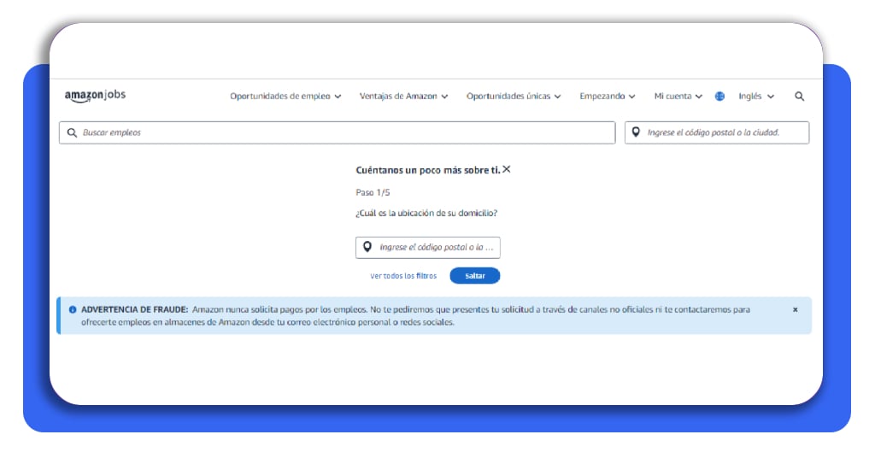Open the Empezando dropdown
The height and width of the screenshot is (458, 875).
point(608,97)
